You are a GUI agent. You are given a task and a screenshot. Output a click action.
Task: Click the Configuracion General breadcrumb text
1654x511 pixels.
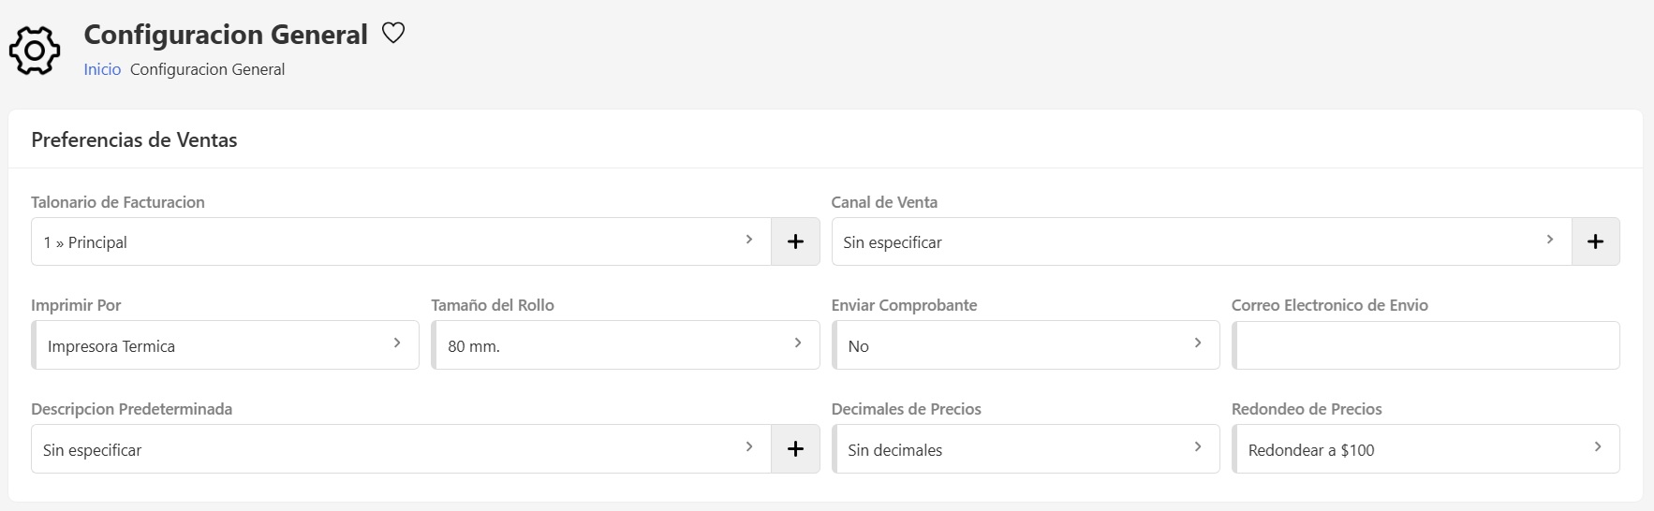(207, 69)
